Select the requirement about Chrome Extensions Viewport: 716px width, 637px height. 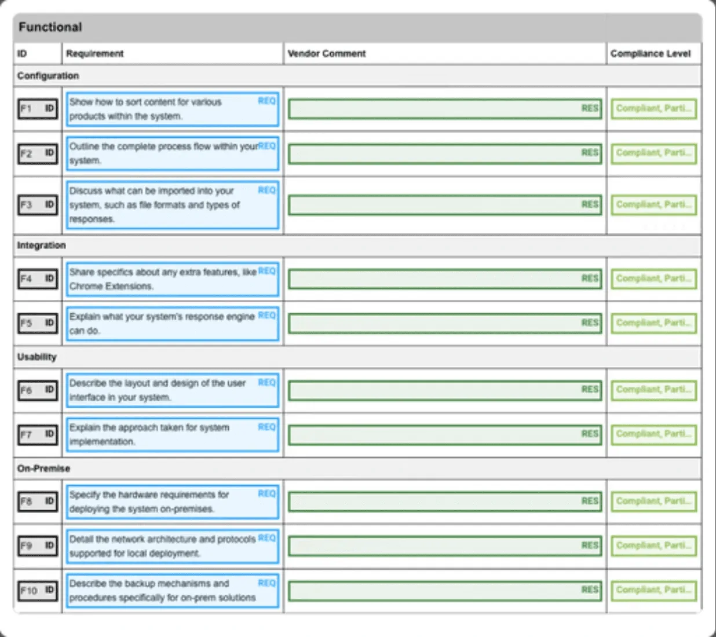(172, 279)
